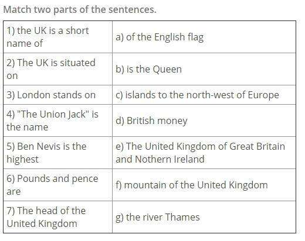Click 'Nothern Ireland' text in option e
305x241 pixels.
pyautogui.click(x=170, y=159)
